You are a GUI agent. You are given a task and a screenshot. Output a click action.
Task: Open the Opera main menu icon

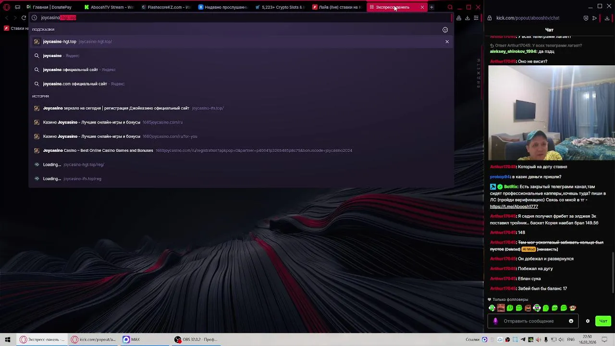click(x=7, y=7)
